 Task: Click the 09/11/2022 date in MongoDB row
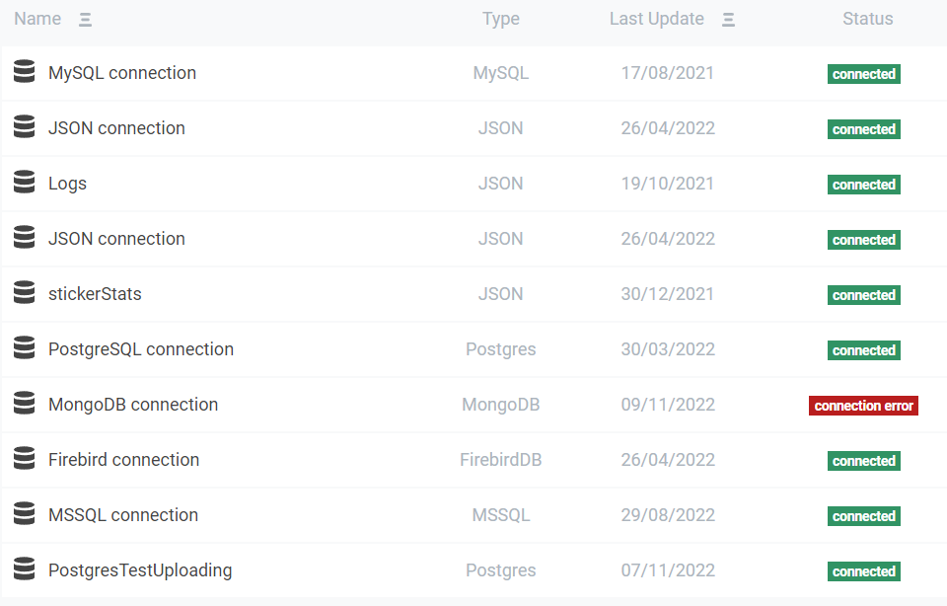[668, 405]
